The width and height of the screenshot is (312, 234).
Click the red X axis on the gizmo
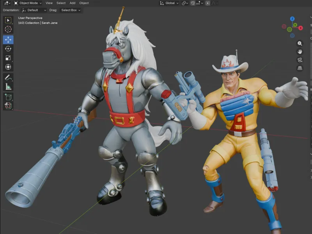click(x=300, y=28)
